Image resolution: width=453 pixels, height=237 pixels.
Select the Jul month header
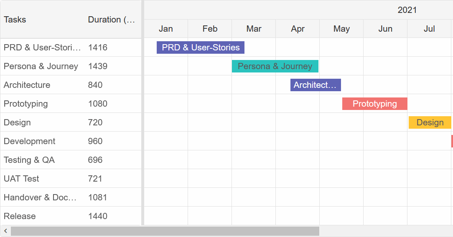(429, 29)
